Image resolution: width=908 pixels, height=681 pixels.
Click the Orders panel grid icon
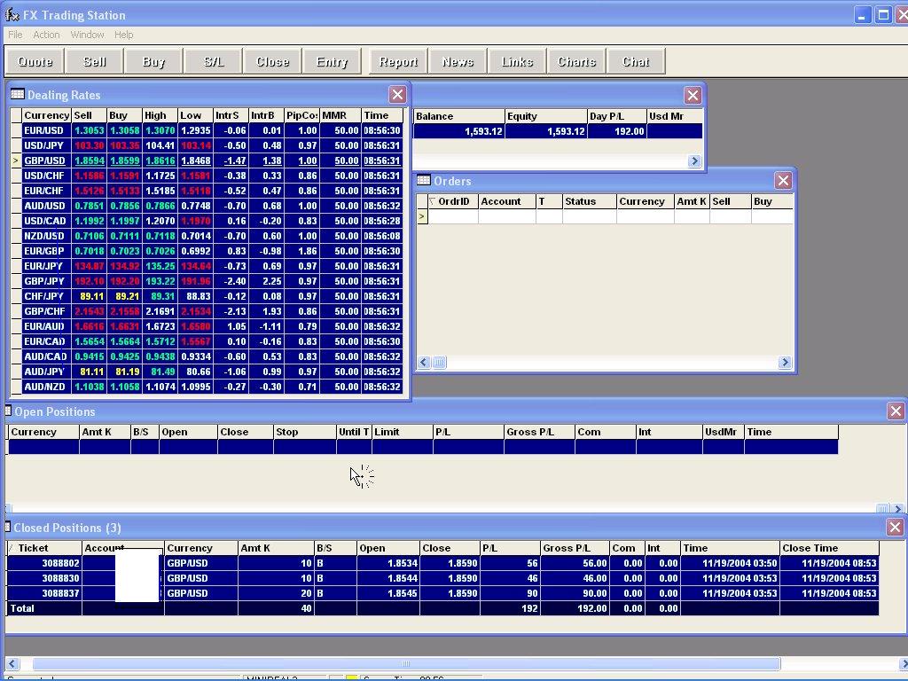click(x=424, y=180)
